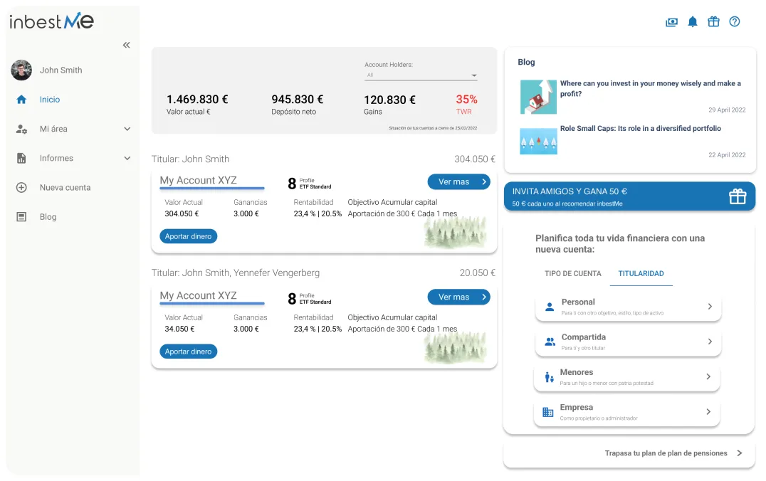Click the Inicio home icon
766x481 pixels.
[21, 100]
